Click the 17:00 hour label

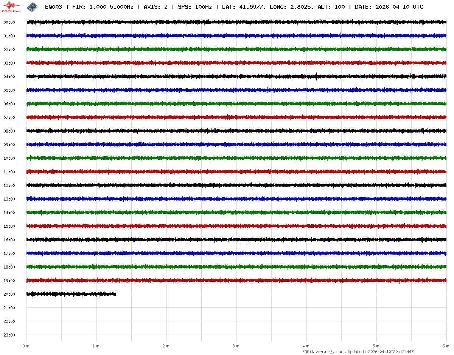[x=9, y=253]
